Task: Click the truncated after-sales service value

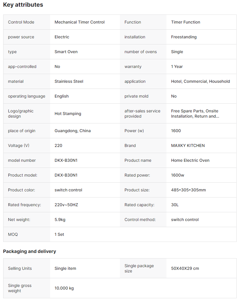Action: click(x=195, y=114)
